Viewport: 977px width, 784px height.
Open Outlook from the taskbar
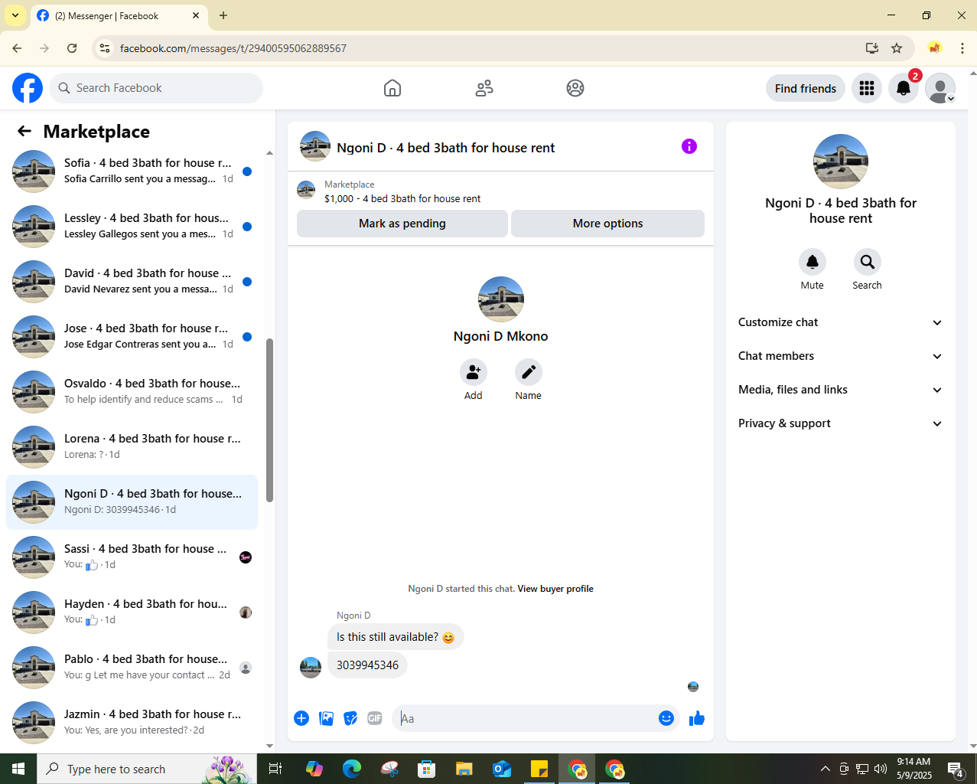coord(502,769)
